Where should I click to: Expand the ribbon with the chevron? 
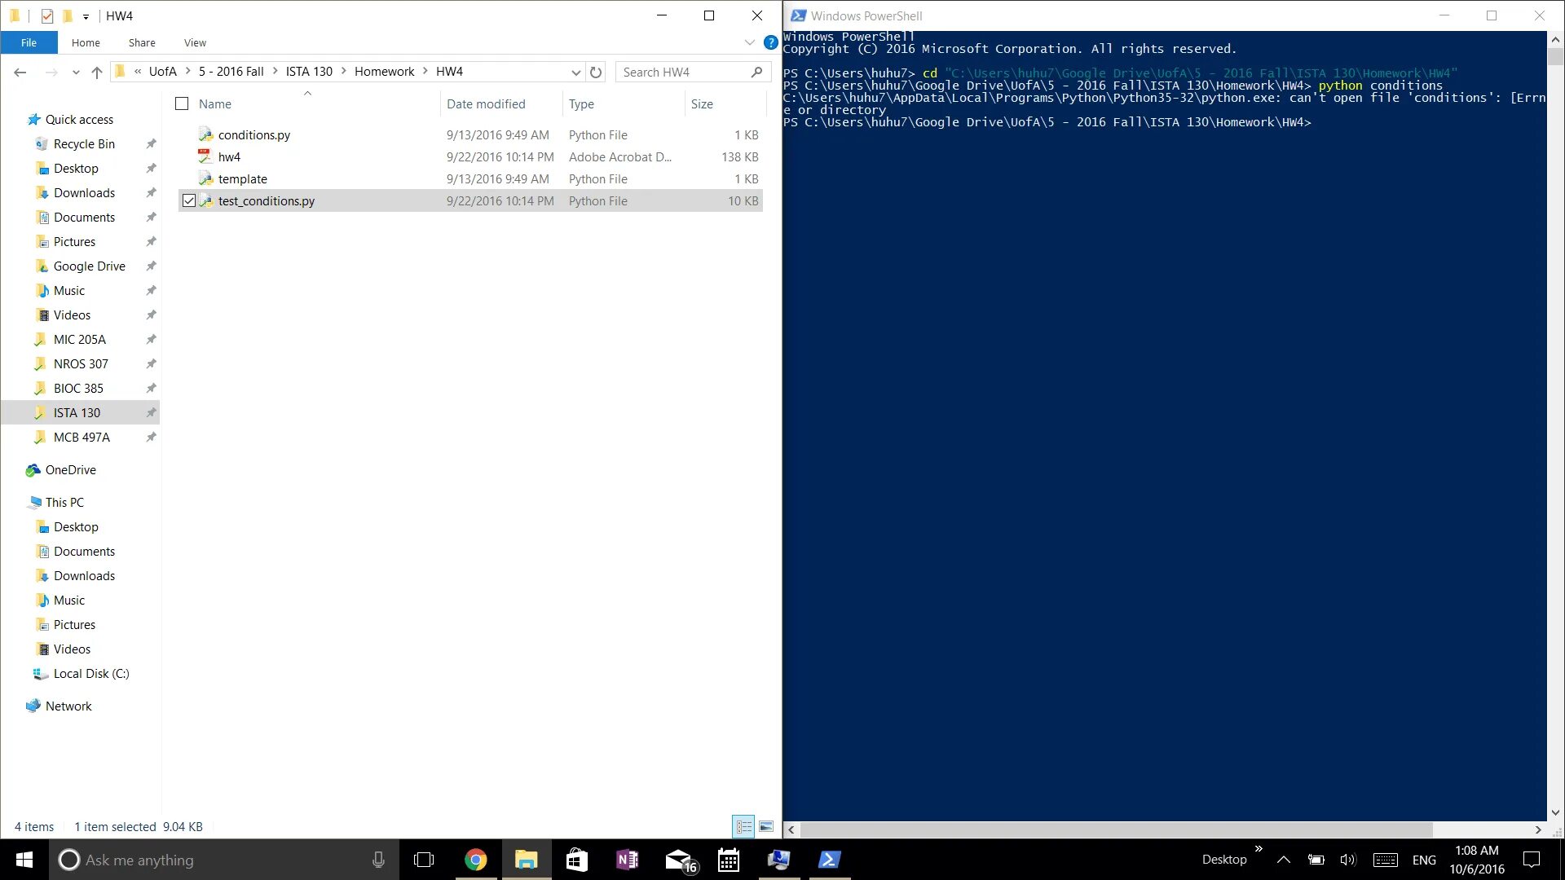pyautogui.click(x=749, y=42)
